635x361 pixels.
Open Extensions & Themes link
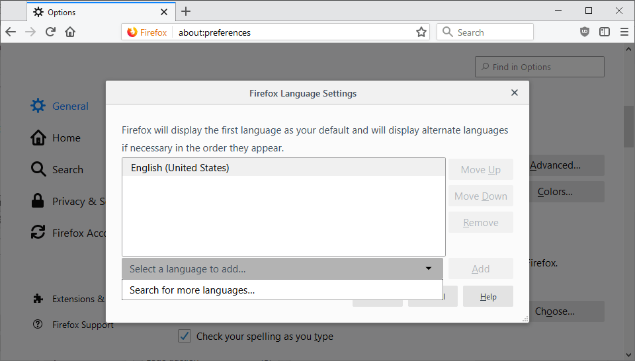coord(69,299)
